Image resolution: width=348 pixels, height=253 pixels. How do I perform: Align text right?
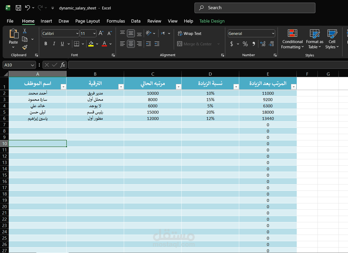pyautogui.click(x=139, y=44)
